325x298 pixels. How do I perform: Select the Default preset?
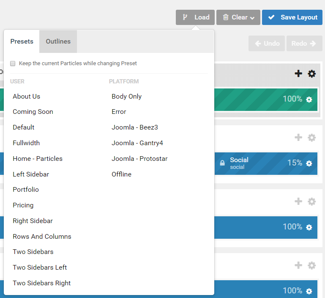point(23,127)
